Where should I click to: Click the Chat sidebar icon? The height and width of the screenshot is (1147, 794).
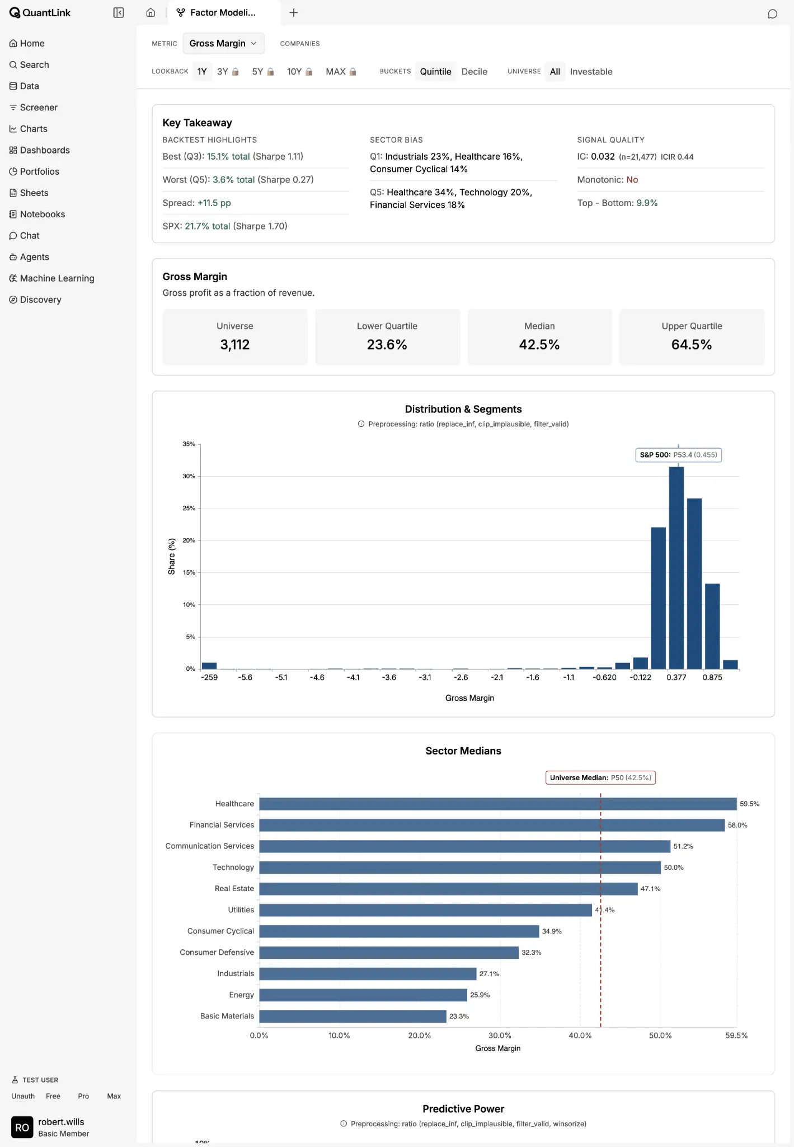point(13,235)
